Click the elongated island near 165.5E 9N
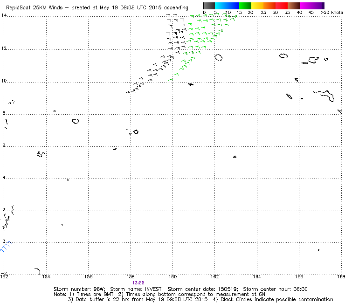 click(x=290, y=96)
